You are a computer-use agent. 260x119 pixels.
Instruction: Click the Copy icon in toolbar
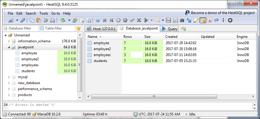[x=32, y=20]
